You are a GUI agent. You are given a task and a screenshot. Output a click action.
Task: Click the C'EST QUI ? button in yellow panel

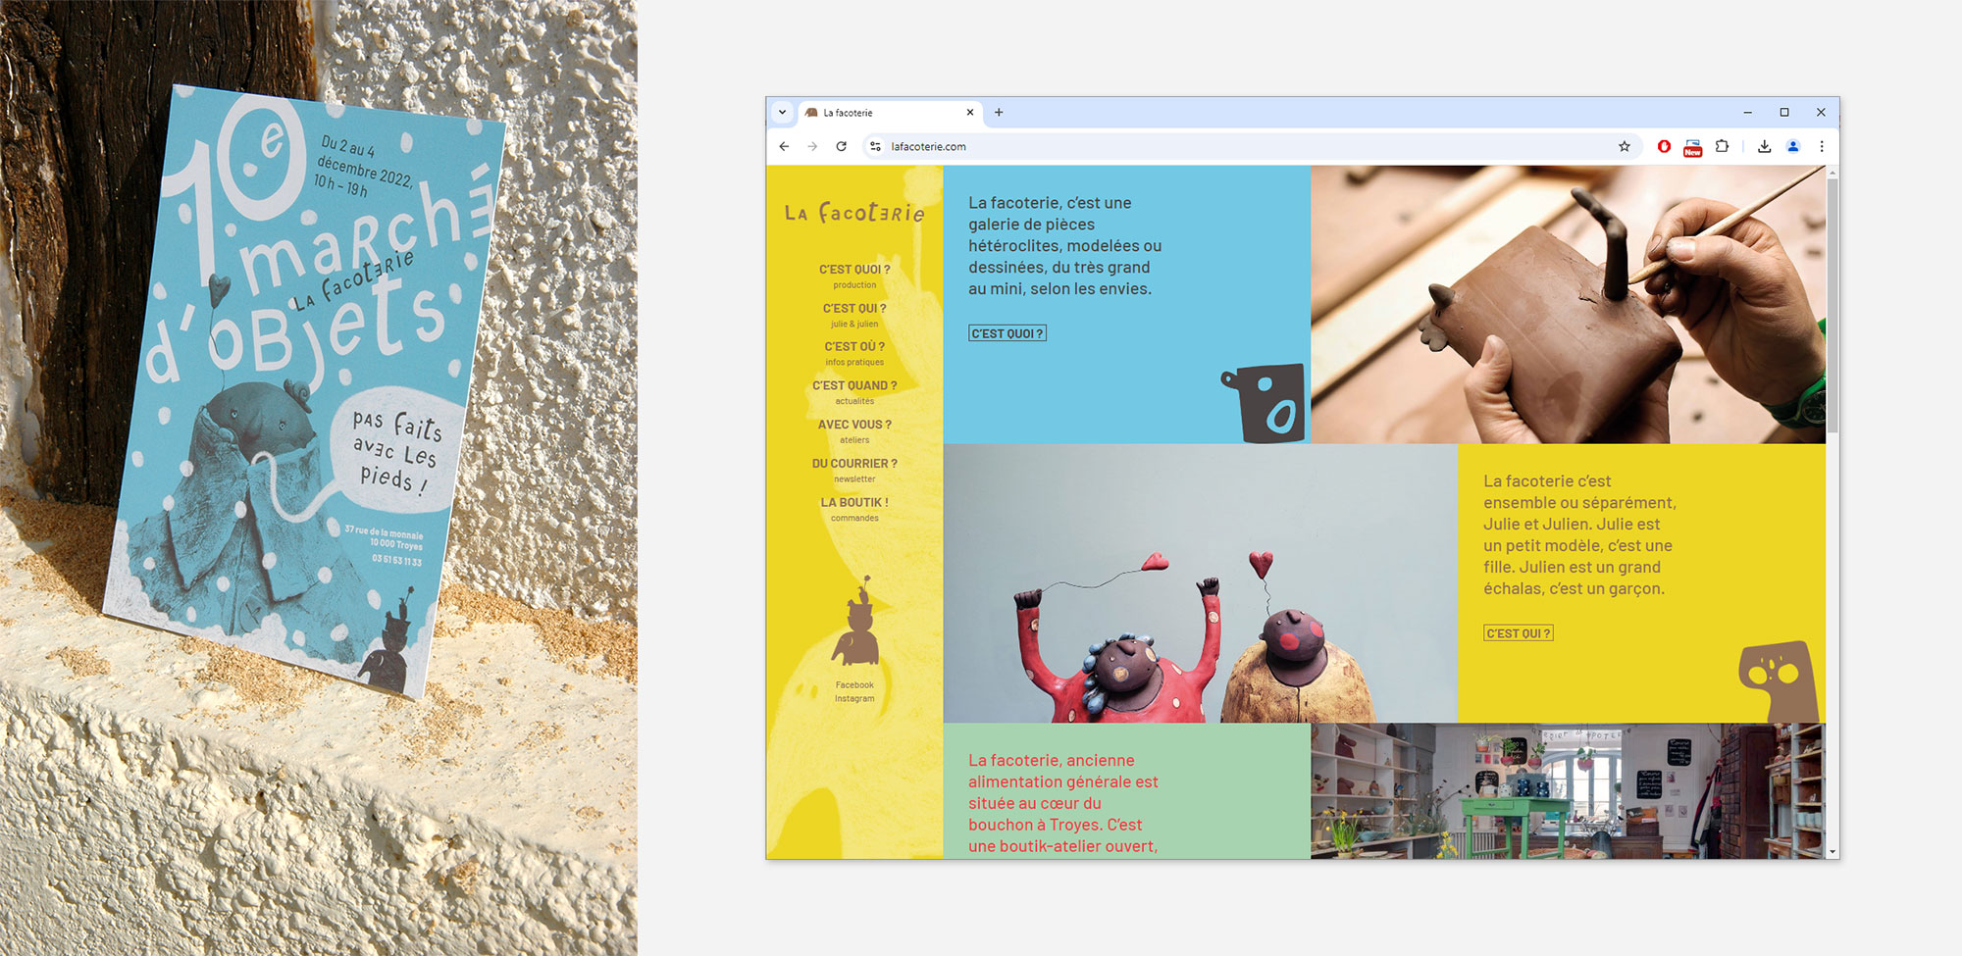pyautogui.click(x=1518, y=633)
